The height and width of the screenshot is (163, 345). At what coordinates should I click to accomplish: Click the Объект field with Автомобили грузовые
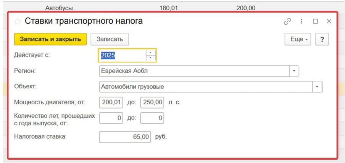205,87
